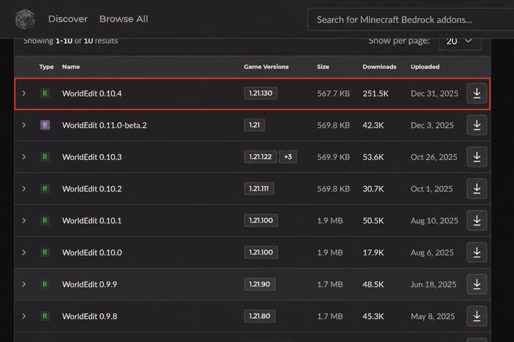
Task: Click the release badge for WorldEdit 0.9.8
Action: pyautogui.click(x=45, y=316)
